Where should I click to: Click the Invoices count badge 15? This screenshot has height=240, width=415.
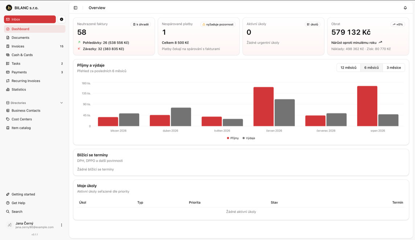click(62, 46)
